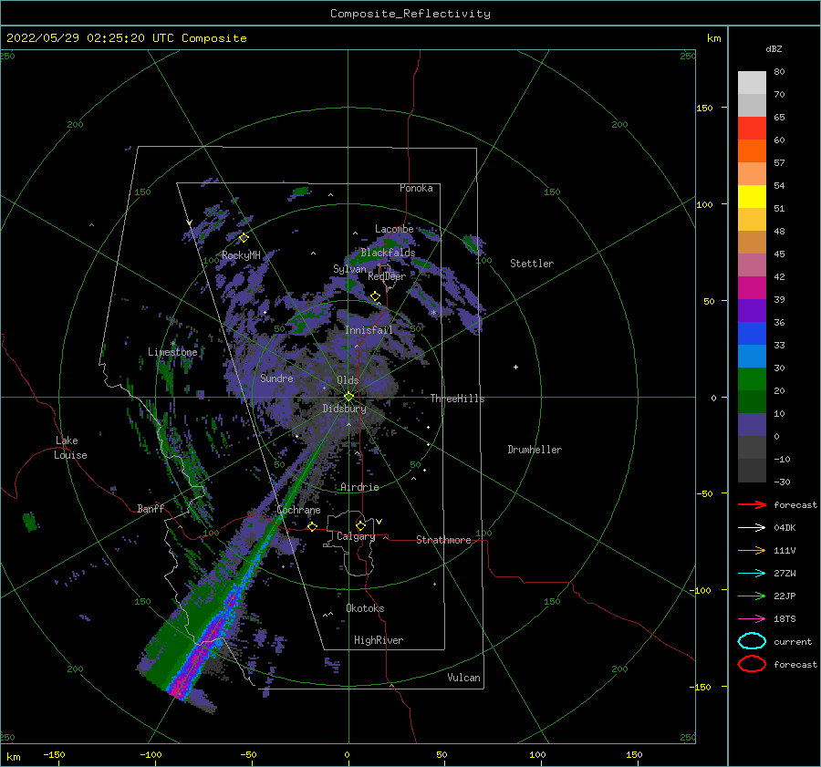Click the asterisk marker above Limestone
The height and width of the screenshot is (767, 821).
[x=172, y=343]
